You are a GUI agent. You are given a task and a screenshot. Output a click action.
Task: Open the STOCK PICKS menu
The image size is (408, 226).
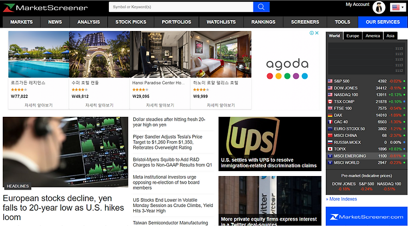(131, 22)
